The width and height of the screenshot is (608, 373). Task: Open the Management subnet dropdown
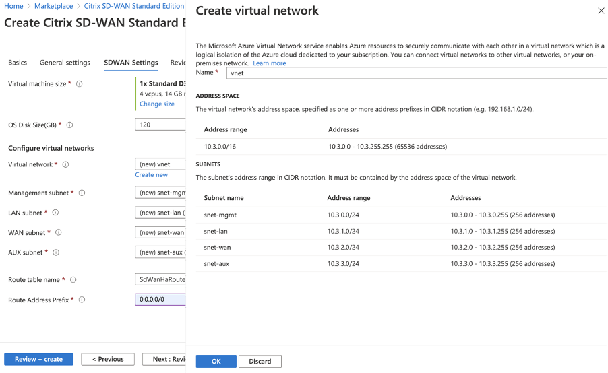[160, 193]
